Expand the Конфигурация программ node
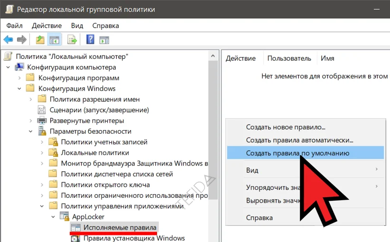 19,78
